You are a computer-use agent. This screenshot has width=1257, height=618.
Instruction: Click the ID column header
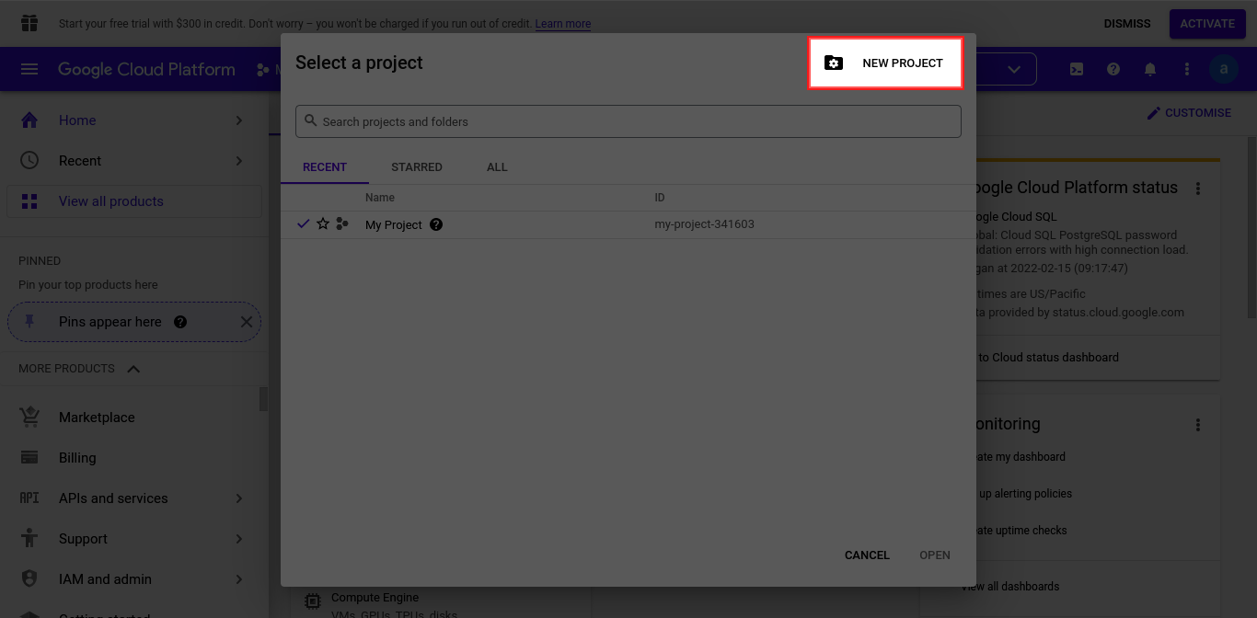[660, 198]
